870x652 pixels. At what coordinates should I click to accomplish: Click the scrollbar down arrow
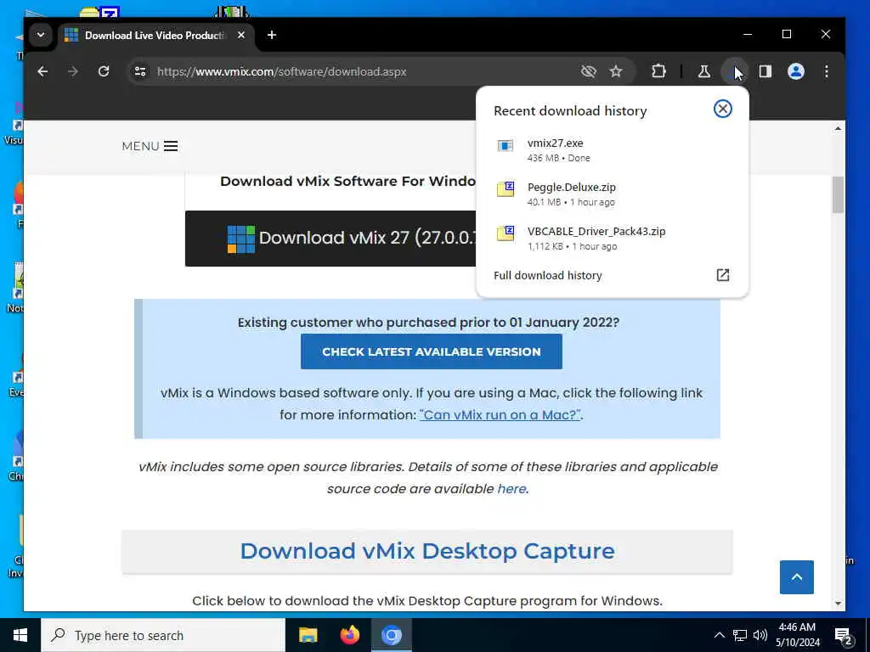pos(838,604)
